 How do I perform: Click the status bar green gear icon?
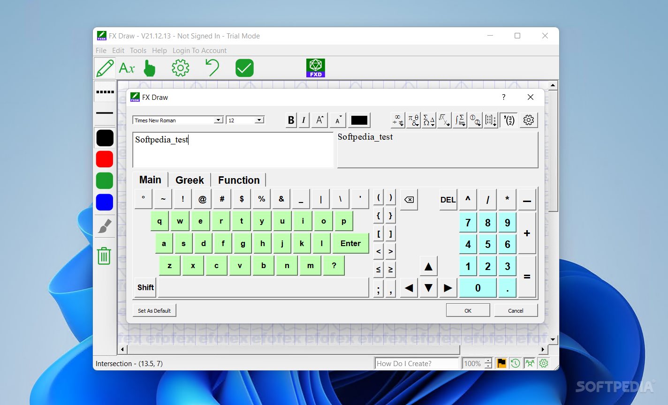tap(544, 363)
